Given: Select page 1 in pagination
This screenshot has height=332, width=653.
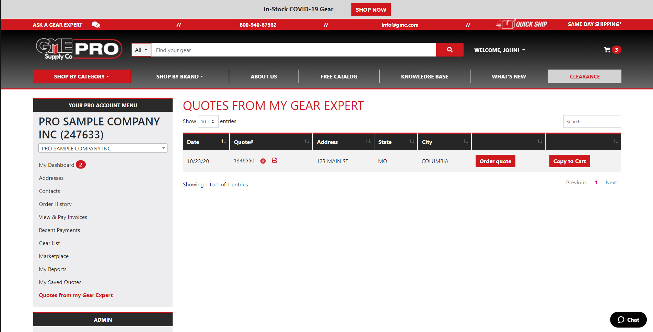Looking at the screenshot, I should tap(596, 183).
